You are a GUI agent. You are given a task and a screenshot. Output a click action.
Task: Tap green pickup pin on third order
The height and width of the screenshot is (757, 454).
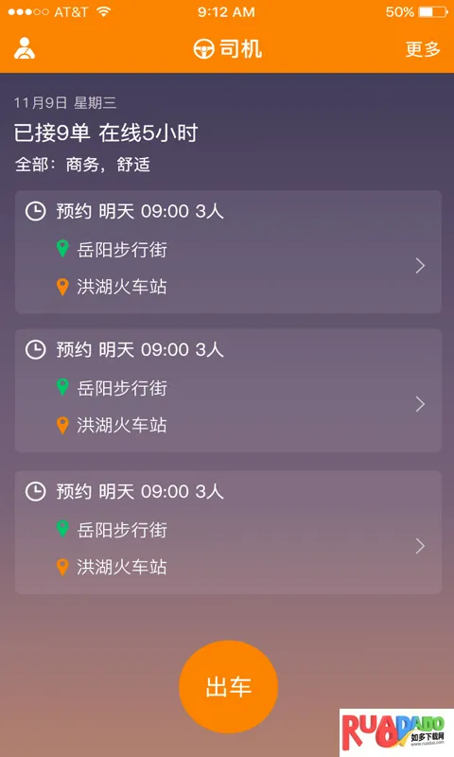(62, 529)
